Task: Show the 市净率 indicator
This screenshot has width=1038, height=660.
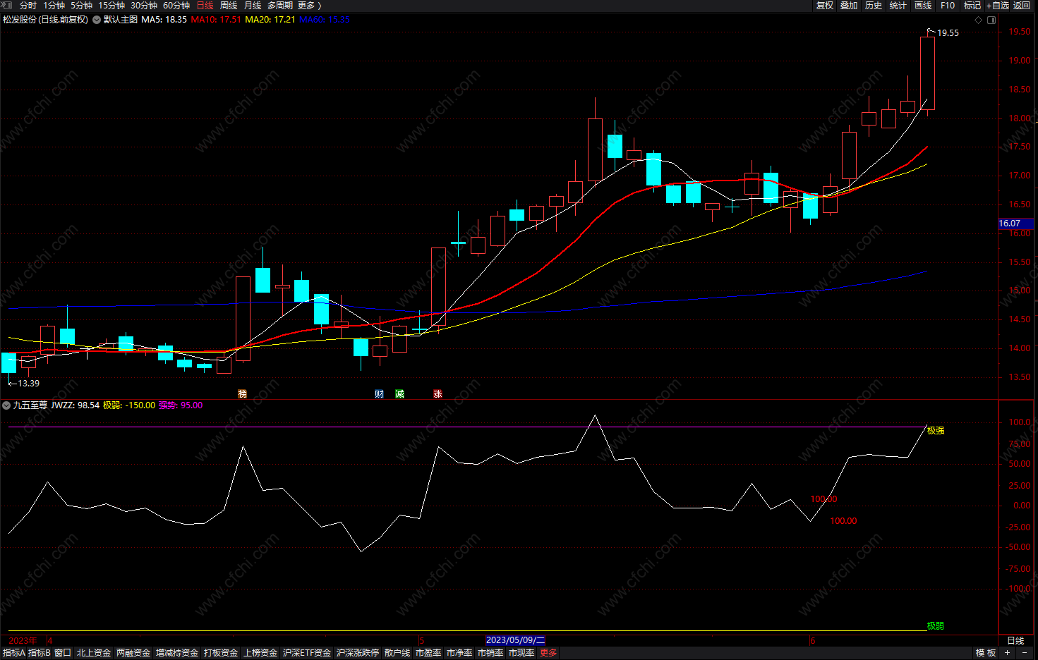Action: (x=459, y=653)
